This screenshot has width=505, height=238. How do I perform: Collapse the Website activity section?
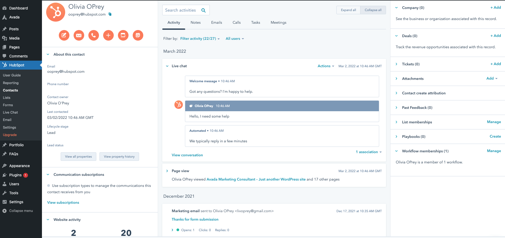pos(48,220)
